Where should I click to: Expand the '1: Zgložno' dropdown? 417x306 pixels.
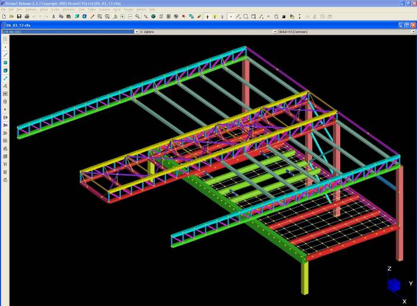[x=206, y=32]
